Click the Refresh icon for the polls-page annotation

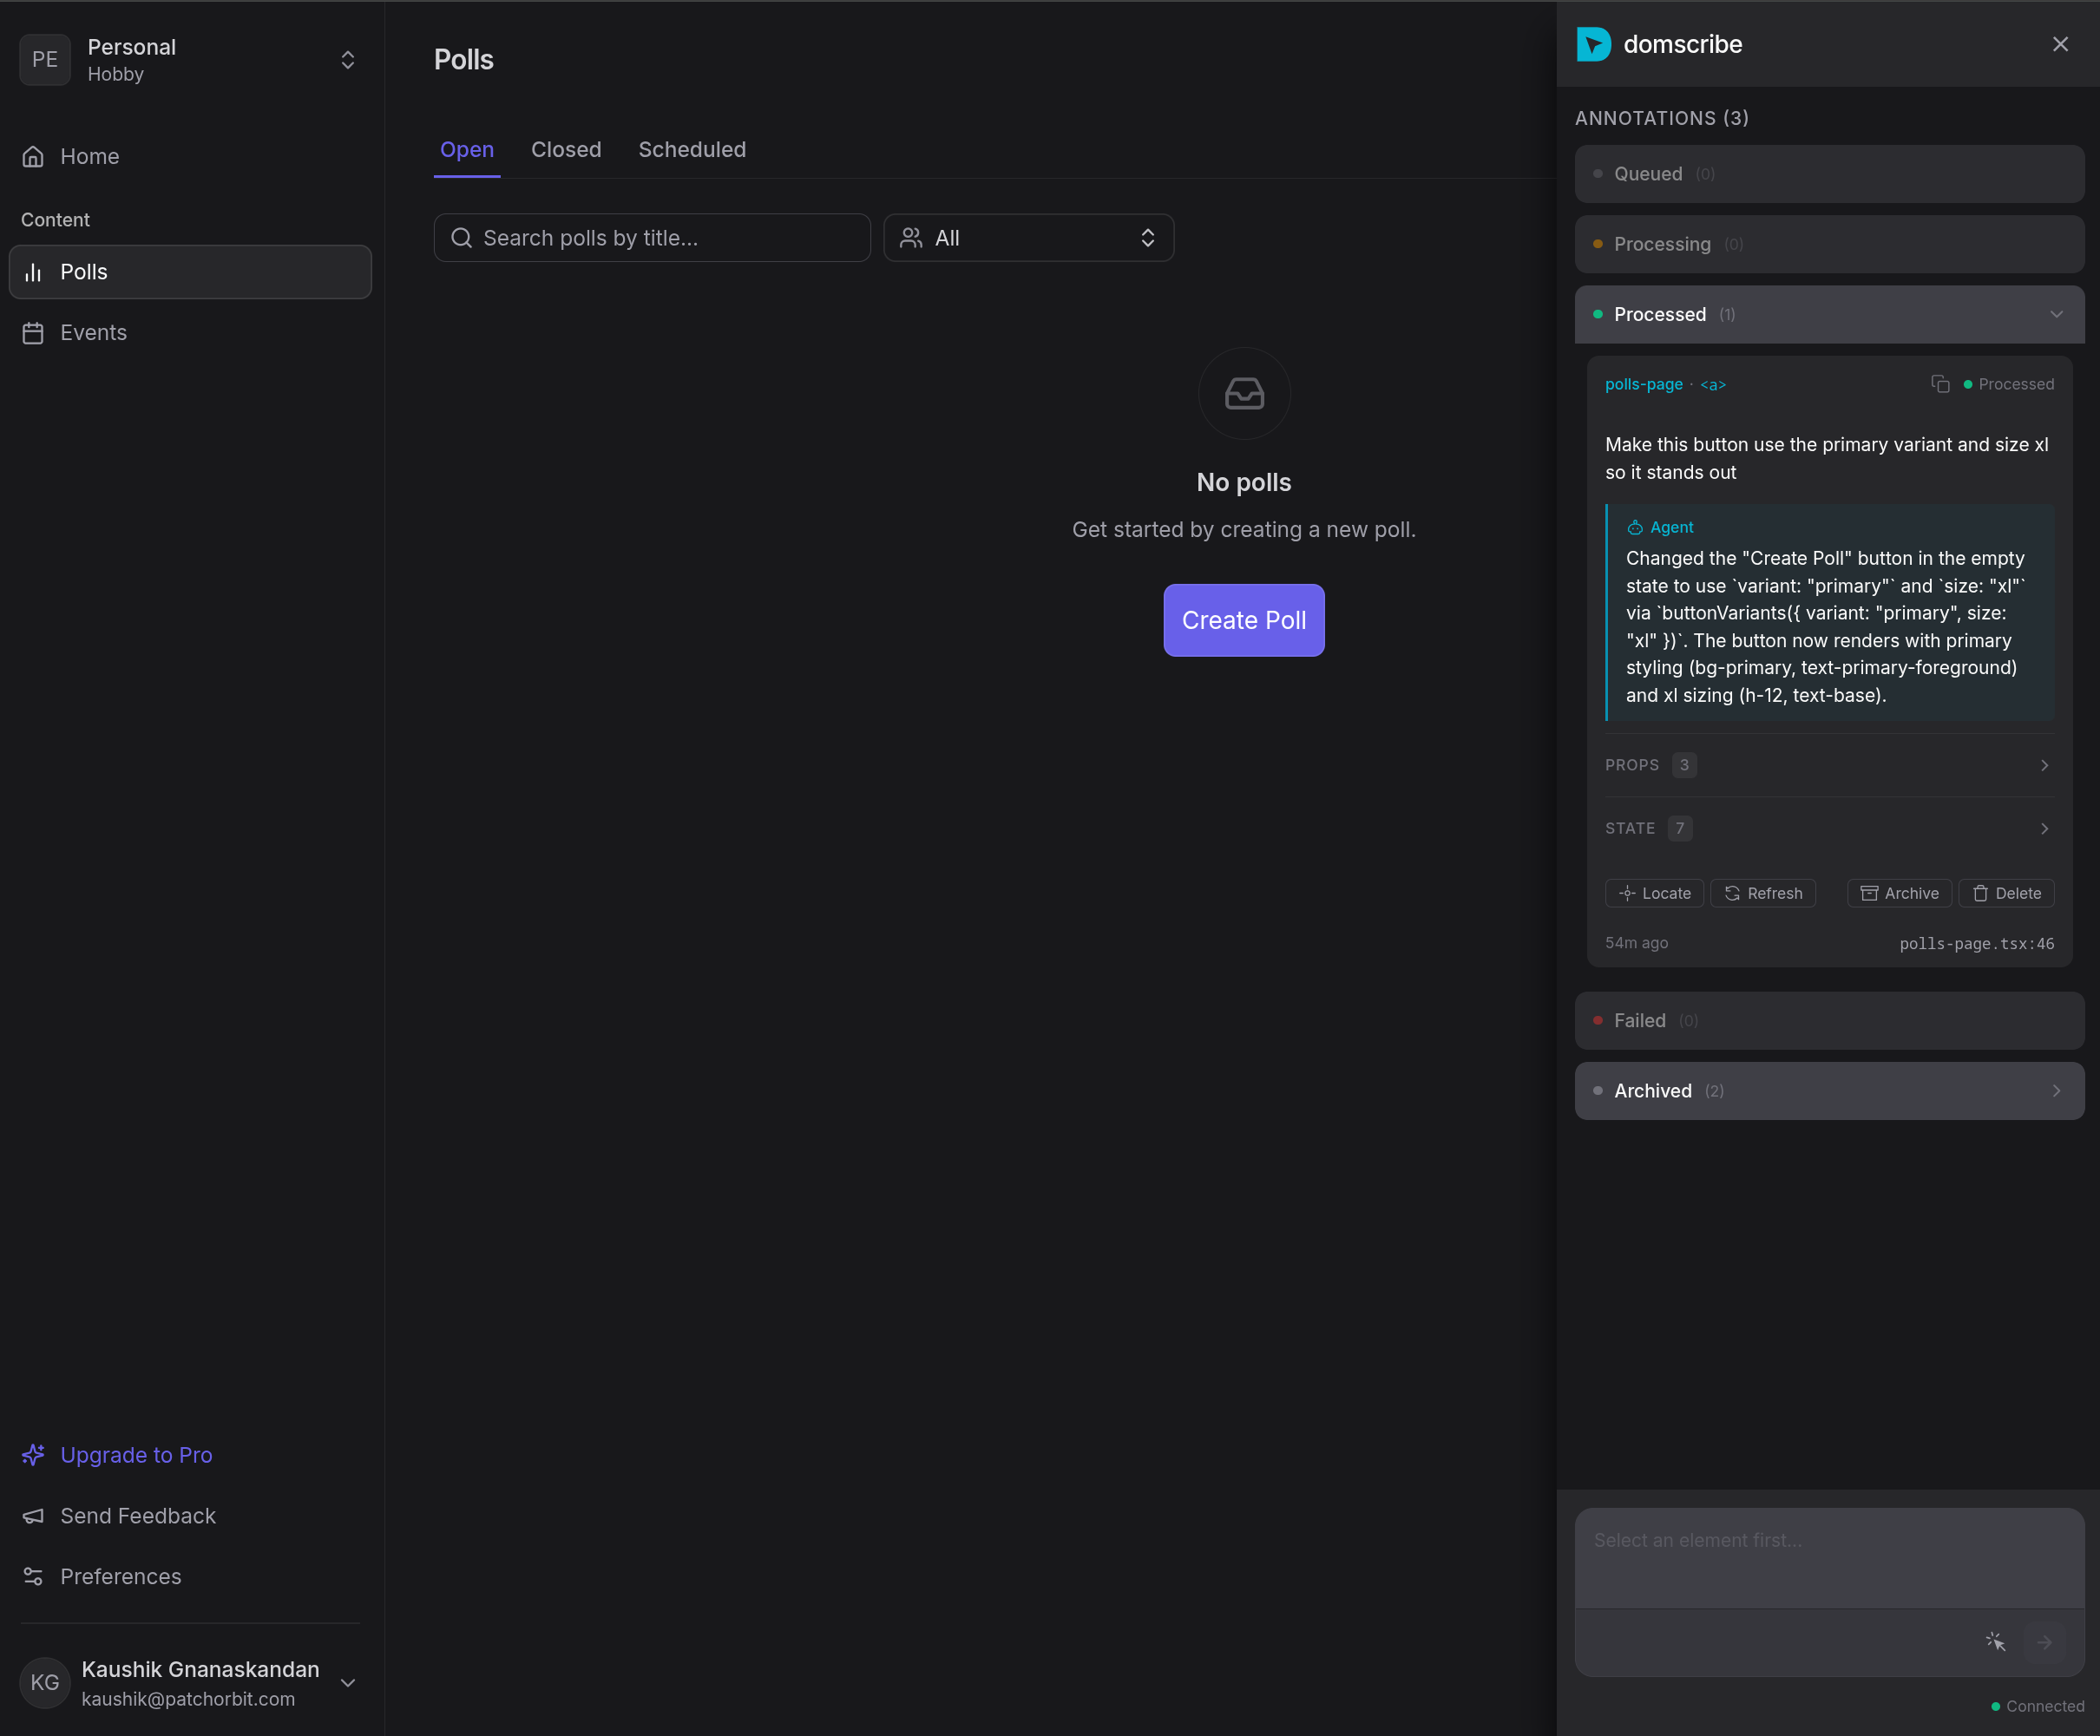(1735, 893)
